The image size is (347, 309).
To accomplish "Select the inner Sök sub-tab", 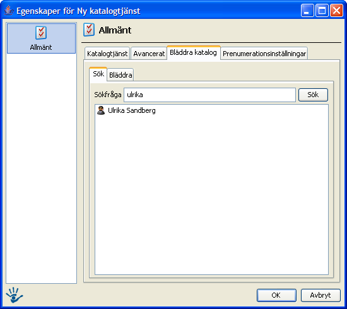I will click(98, 74).
